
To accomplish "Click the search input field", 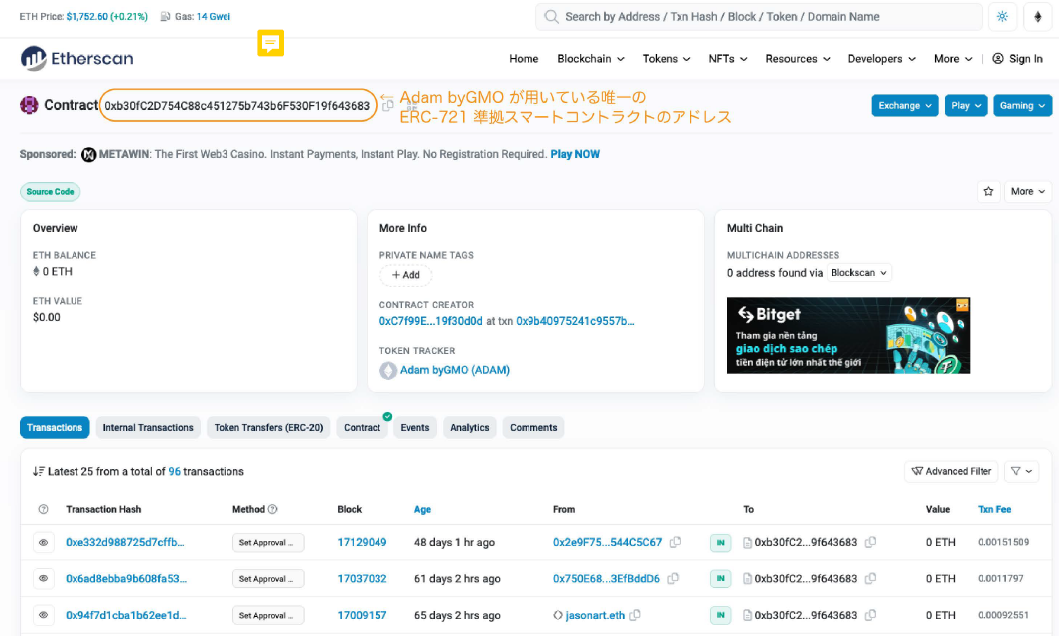I will (758, 17).
